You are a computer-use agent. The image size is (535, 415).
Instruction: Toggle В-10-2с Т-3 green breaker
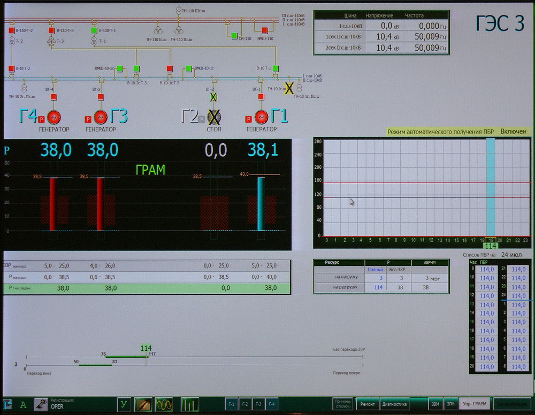tap(136, 68)
